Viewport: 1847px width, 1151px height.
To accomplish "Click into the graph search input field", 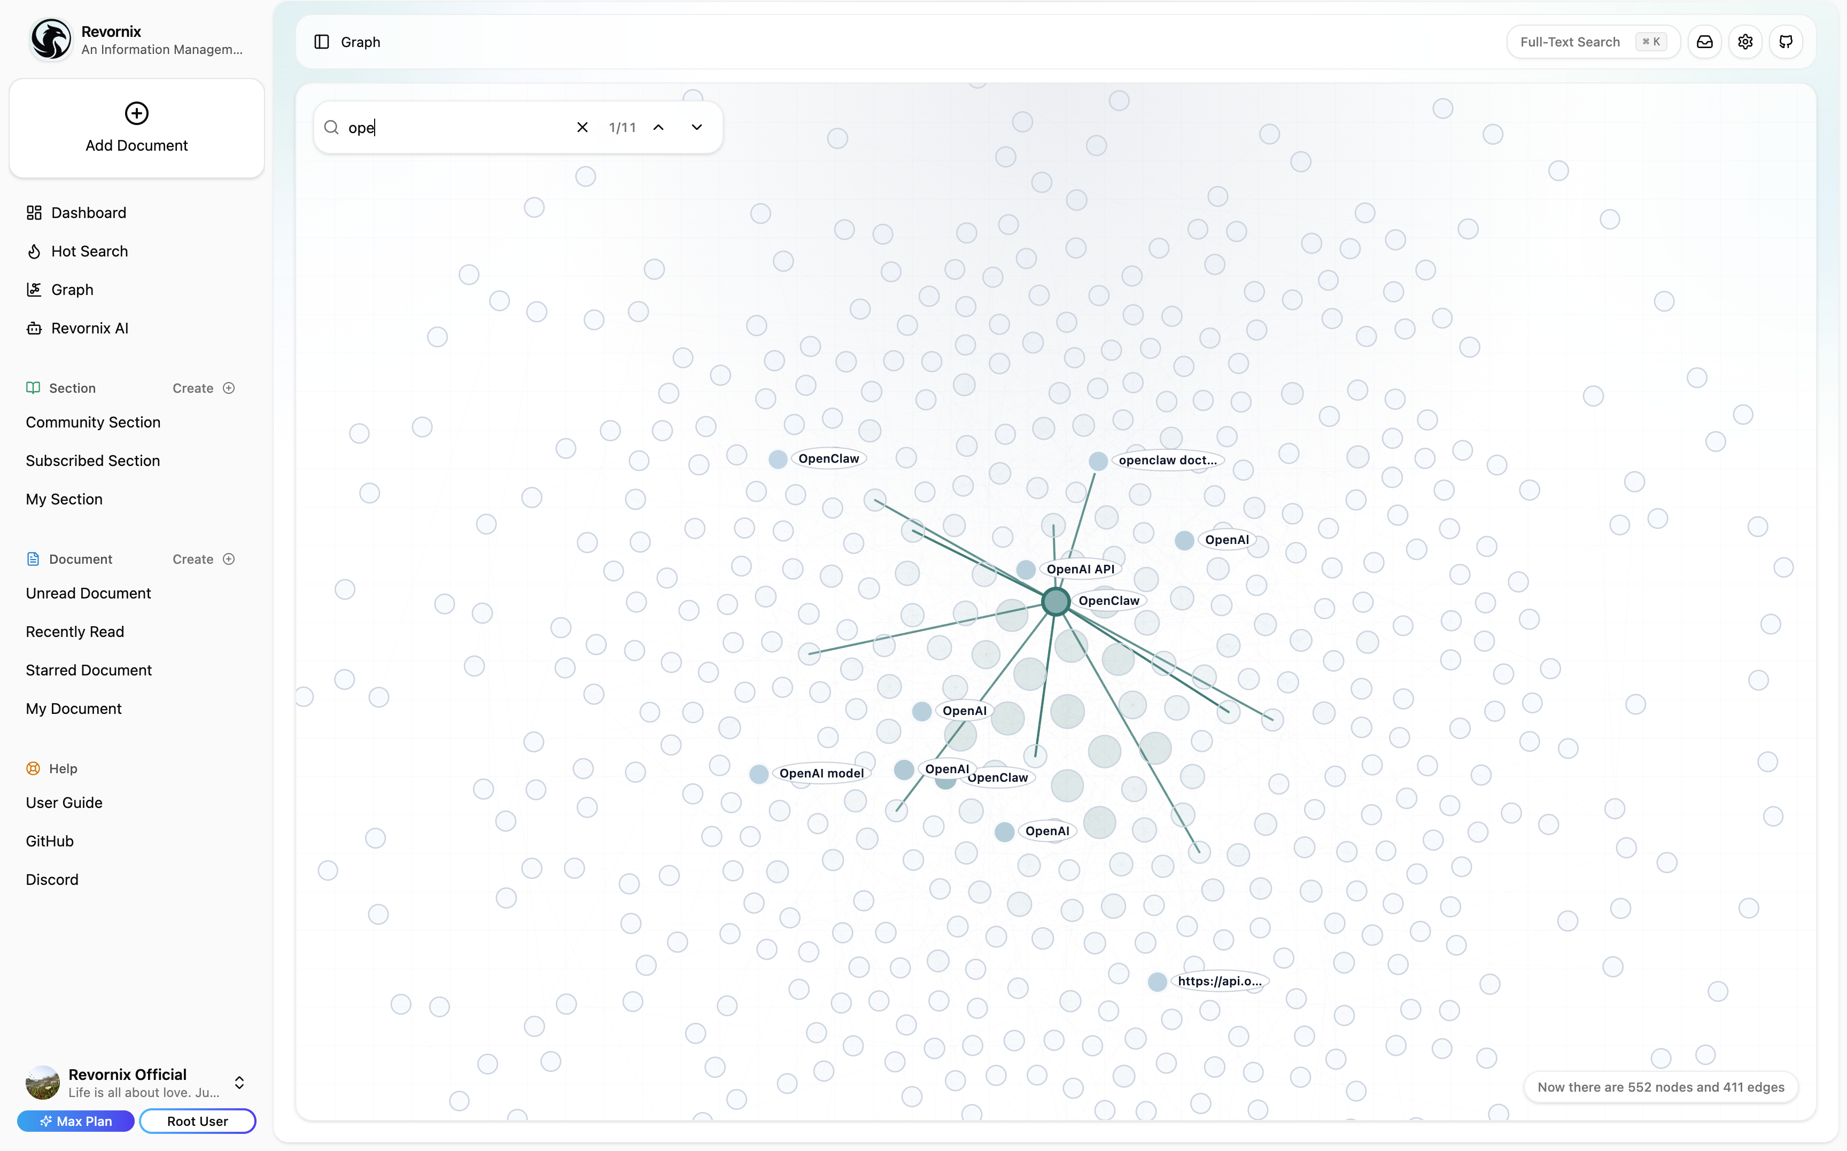I will pos(457,127).
